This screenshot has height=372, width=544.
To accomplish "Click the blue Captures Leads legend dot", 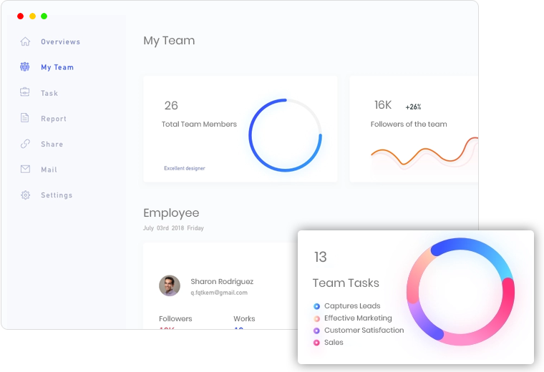I will point(316,306).
